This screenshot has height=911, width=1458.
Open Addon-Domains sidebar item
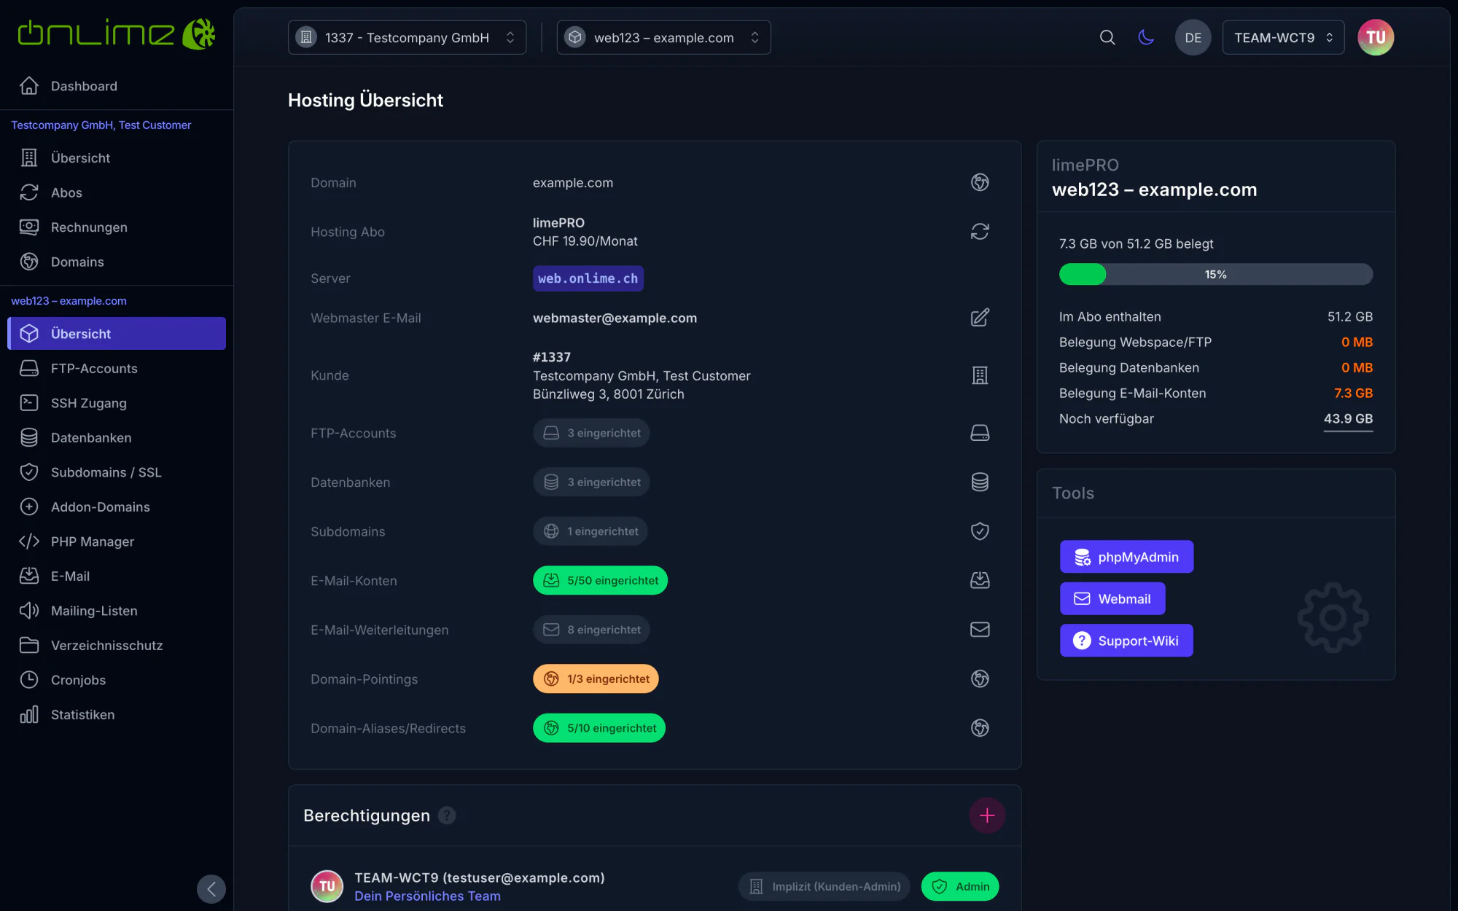[117, 507]
